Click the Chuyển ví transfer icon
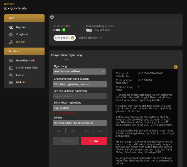Image resolution: width=187 pixels, height=167 pixels. coord(11,35)
